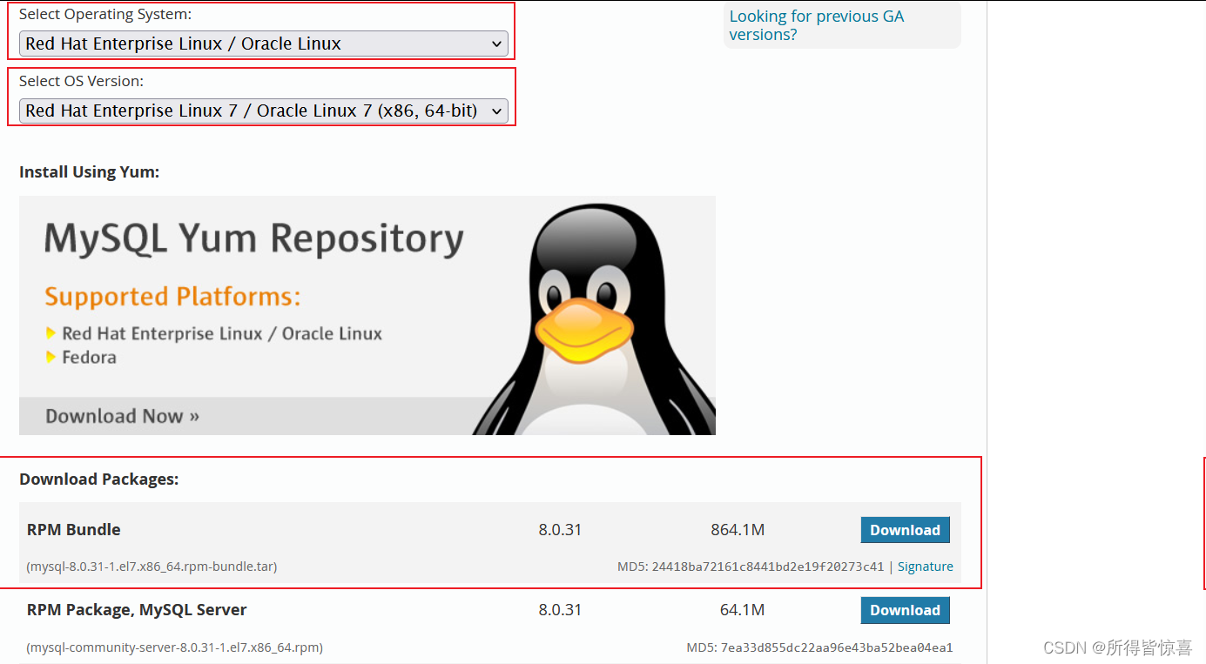Download RPM Package, MySQL Server

[905, 610]
